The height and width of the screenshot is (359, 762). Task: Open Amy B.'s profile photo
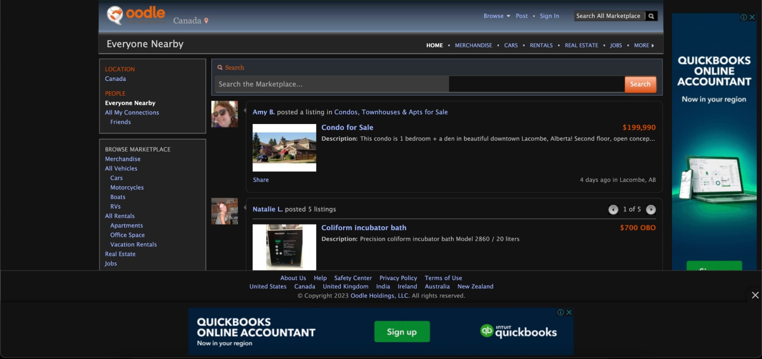pos(225,114)
